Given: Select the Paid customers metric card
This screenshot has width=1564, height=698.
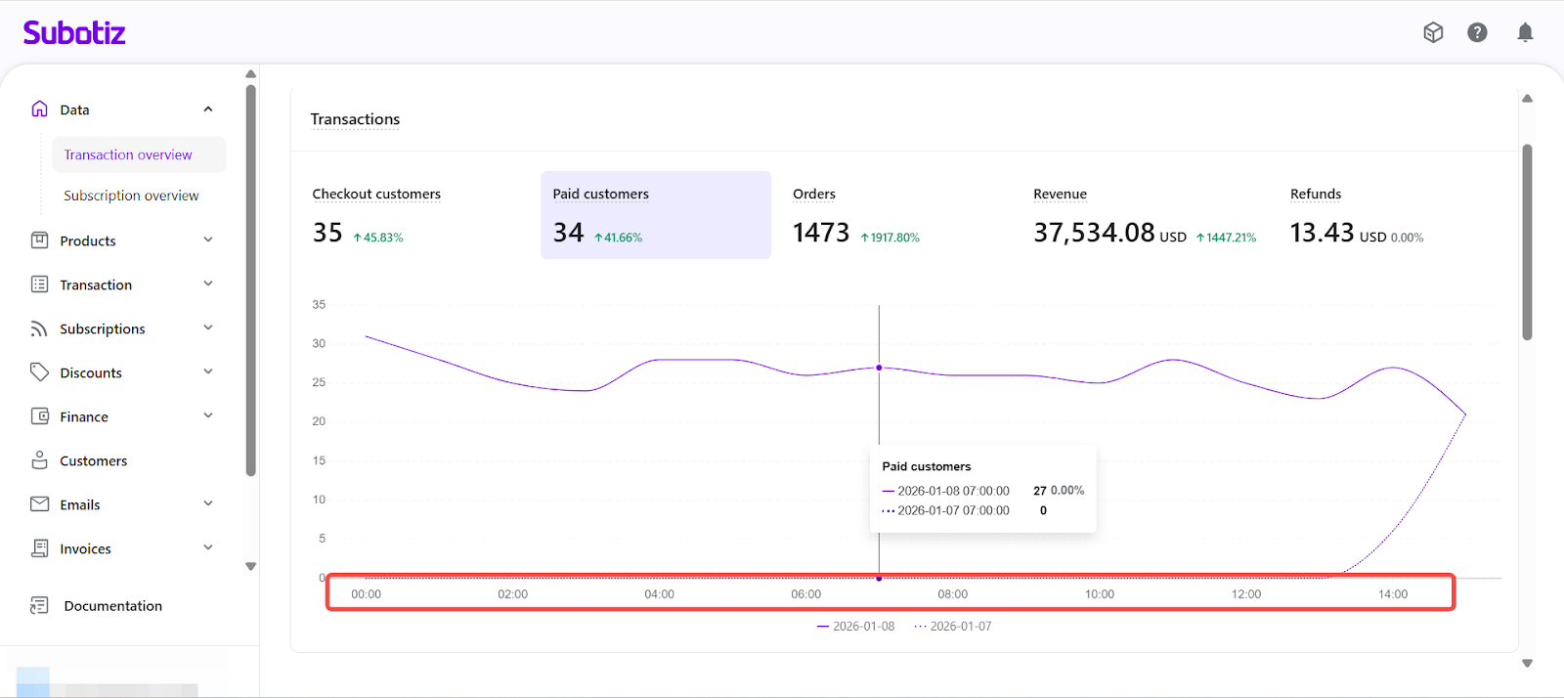Looking at the screenshot, I should point(655,215).
